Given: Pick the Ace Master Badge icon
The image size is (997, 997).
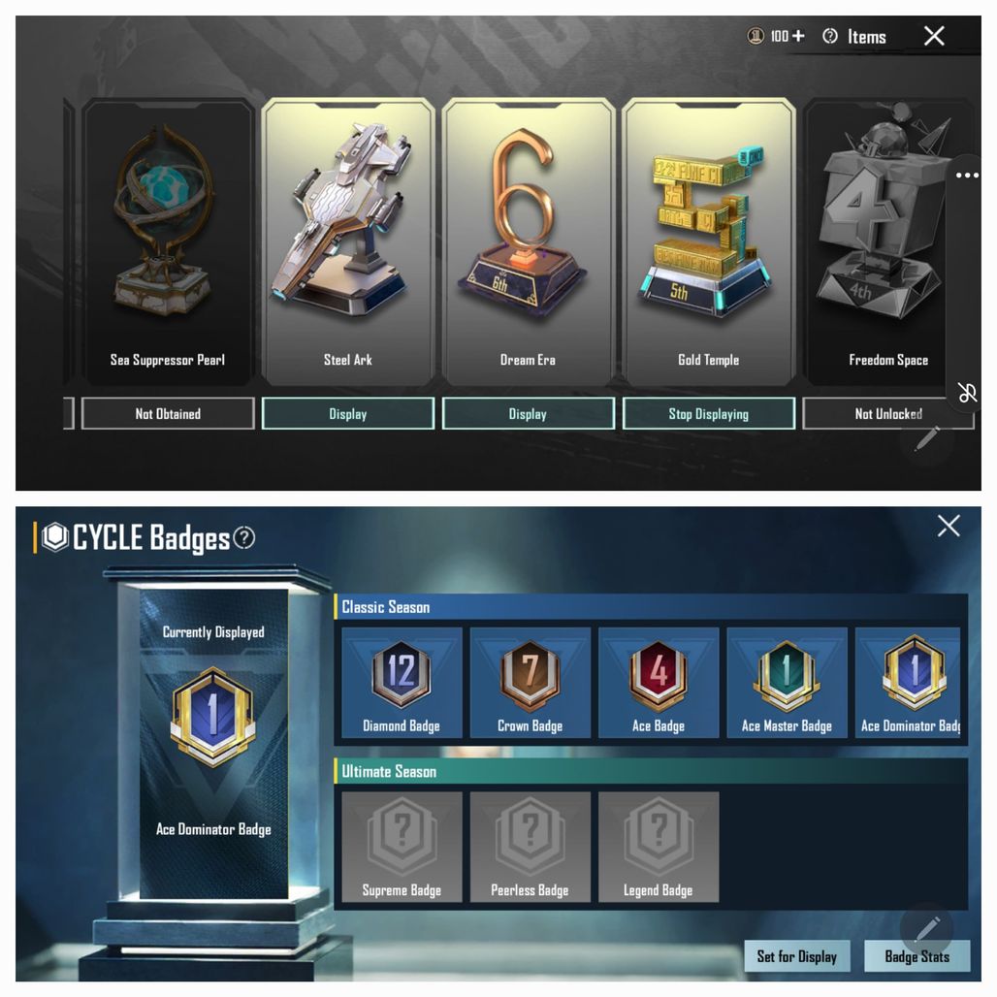Looking at the screenshot, I should [787, 675].
